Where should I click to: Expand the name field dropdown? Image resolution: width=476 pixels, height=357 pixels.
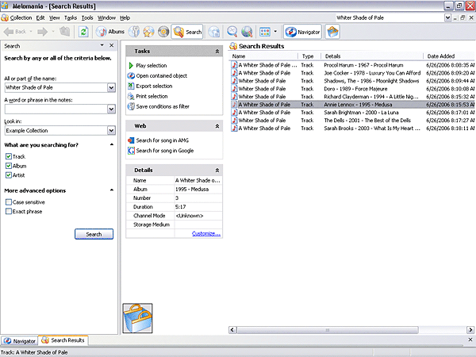click(111, 87)
